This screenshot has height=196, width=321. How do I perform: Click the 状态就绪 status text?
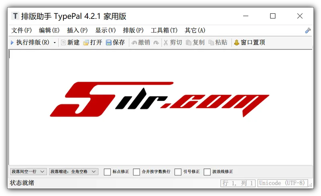[22, 183]
